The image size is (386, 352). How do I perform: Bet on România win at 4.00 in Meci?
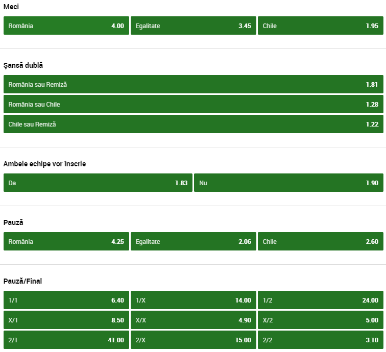pos(66,26)
